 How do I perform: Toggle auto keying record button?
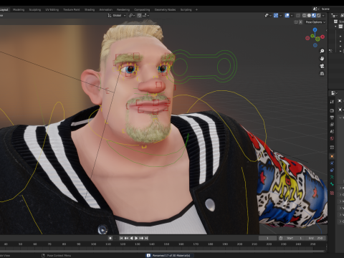110,238
